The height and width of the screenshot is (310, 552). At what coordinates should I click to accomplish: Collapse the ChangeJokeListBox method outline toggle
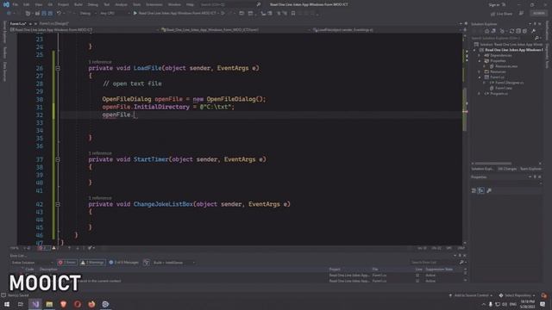[58, 204]
